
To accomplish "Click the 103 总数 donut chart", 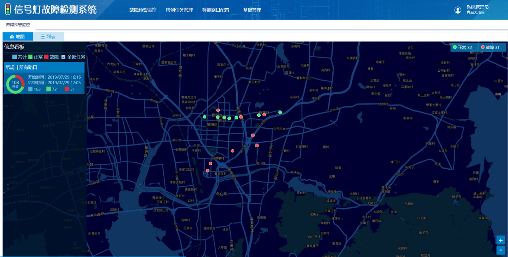I will click(15, 84).
